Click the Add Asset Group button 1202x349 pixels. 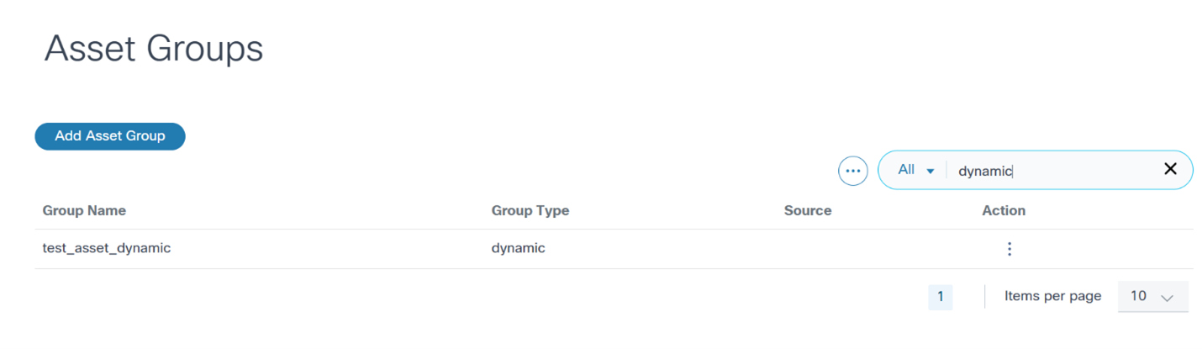[109, 135]
